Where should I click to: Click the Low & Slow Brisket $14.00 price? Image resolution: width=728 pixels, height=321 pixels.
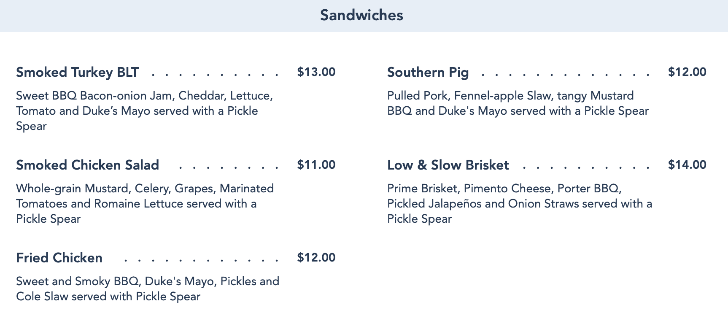coord(687,165)
